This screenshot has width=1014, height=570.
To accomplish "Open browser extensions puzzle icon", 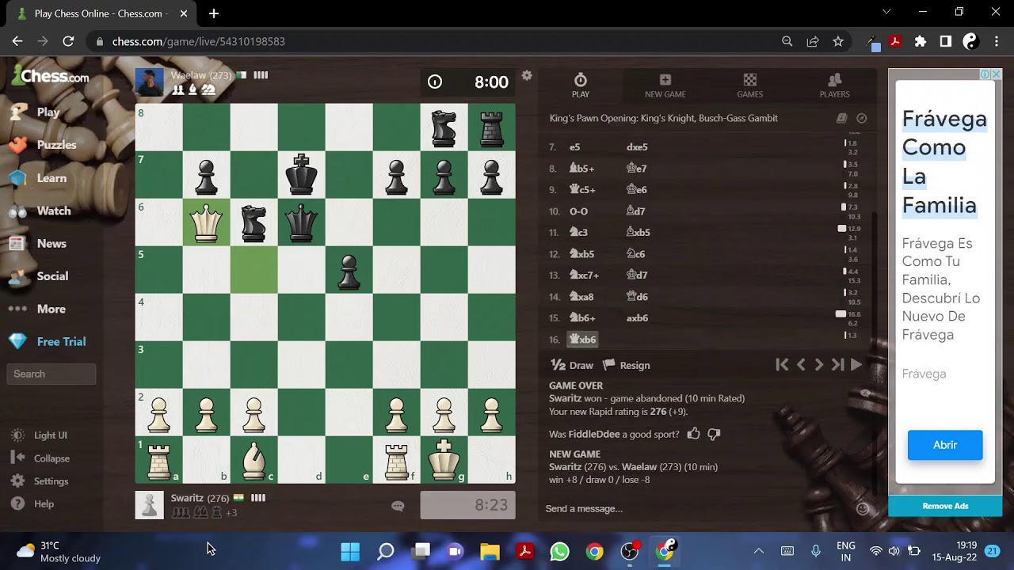I will 921,41.
